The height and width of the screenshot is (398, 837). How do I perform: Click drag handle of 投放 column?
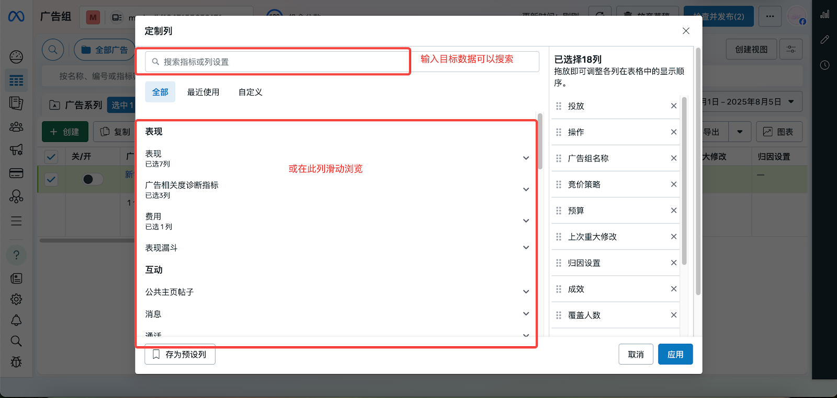click(x=559, y=106)
